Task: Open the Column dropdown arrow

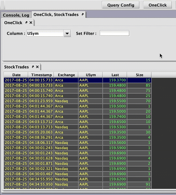Action: coord(67,34)
